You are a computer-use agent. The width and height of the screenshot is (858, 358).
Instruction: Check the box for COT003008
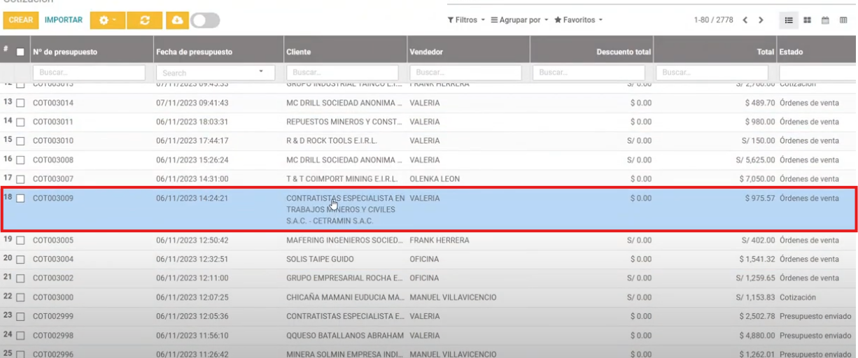pyautogui.click(x=20, y=160)
